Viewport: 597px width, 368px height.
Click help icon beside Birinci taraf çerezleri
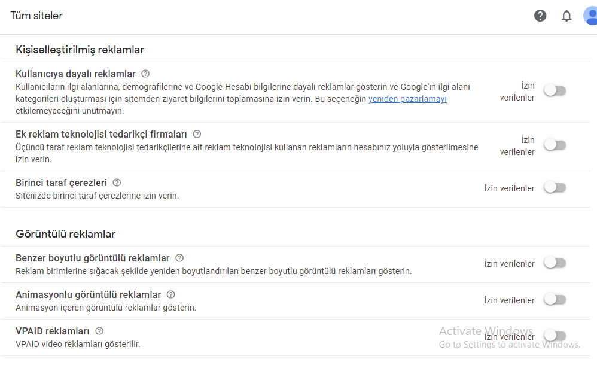117,183
